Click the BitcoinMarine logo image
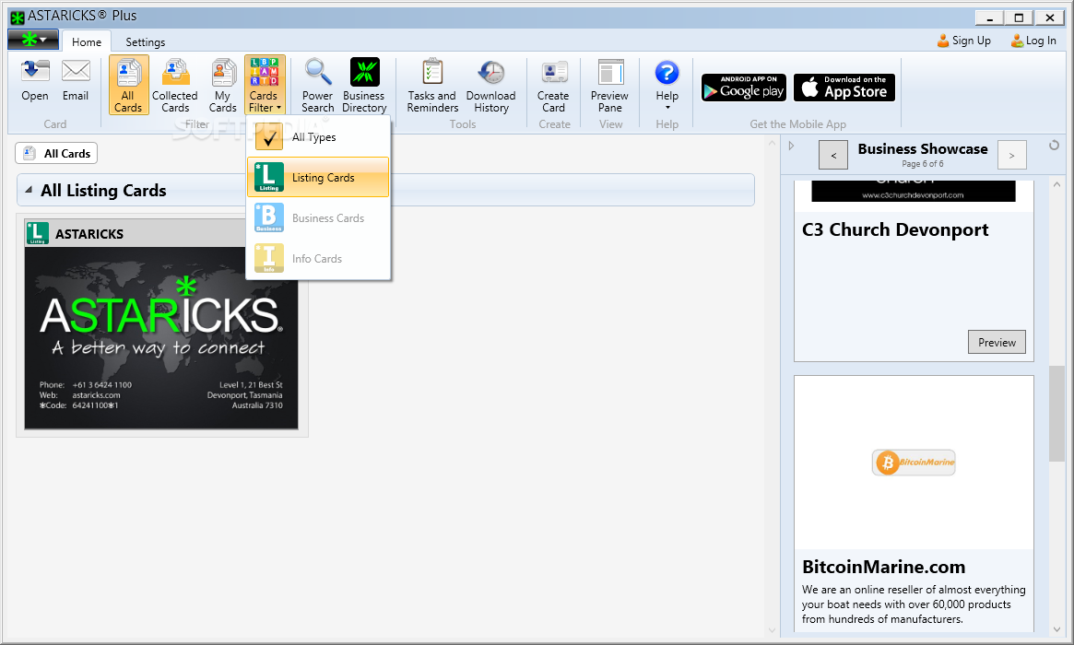This screenshot has height=645, width=1074. click(x=913, y=463)
